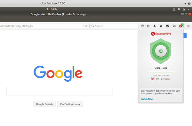The height and width of the screenshot is (126, 192).
Task: Toggle the ExpressVPN toolbar extension icon
Action: pyautogui.click(x=180, y=26)
